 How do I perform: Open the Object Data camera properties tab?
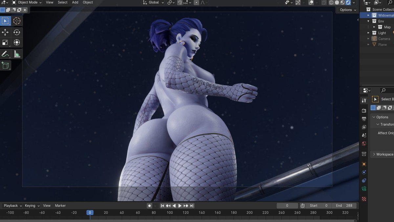pyautogui.click(x=364, y=189)
